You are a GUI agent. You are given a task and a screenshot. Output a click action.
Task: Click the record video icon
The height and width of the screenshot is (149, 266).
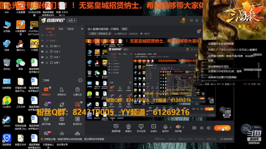click(x=195, y=128)
